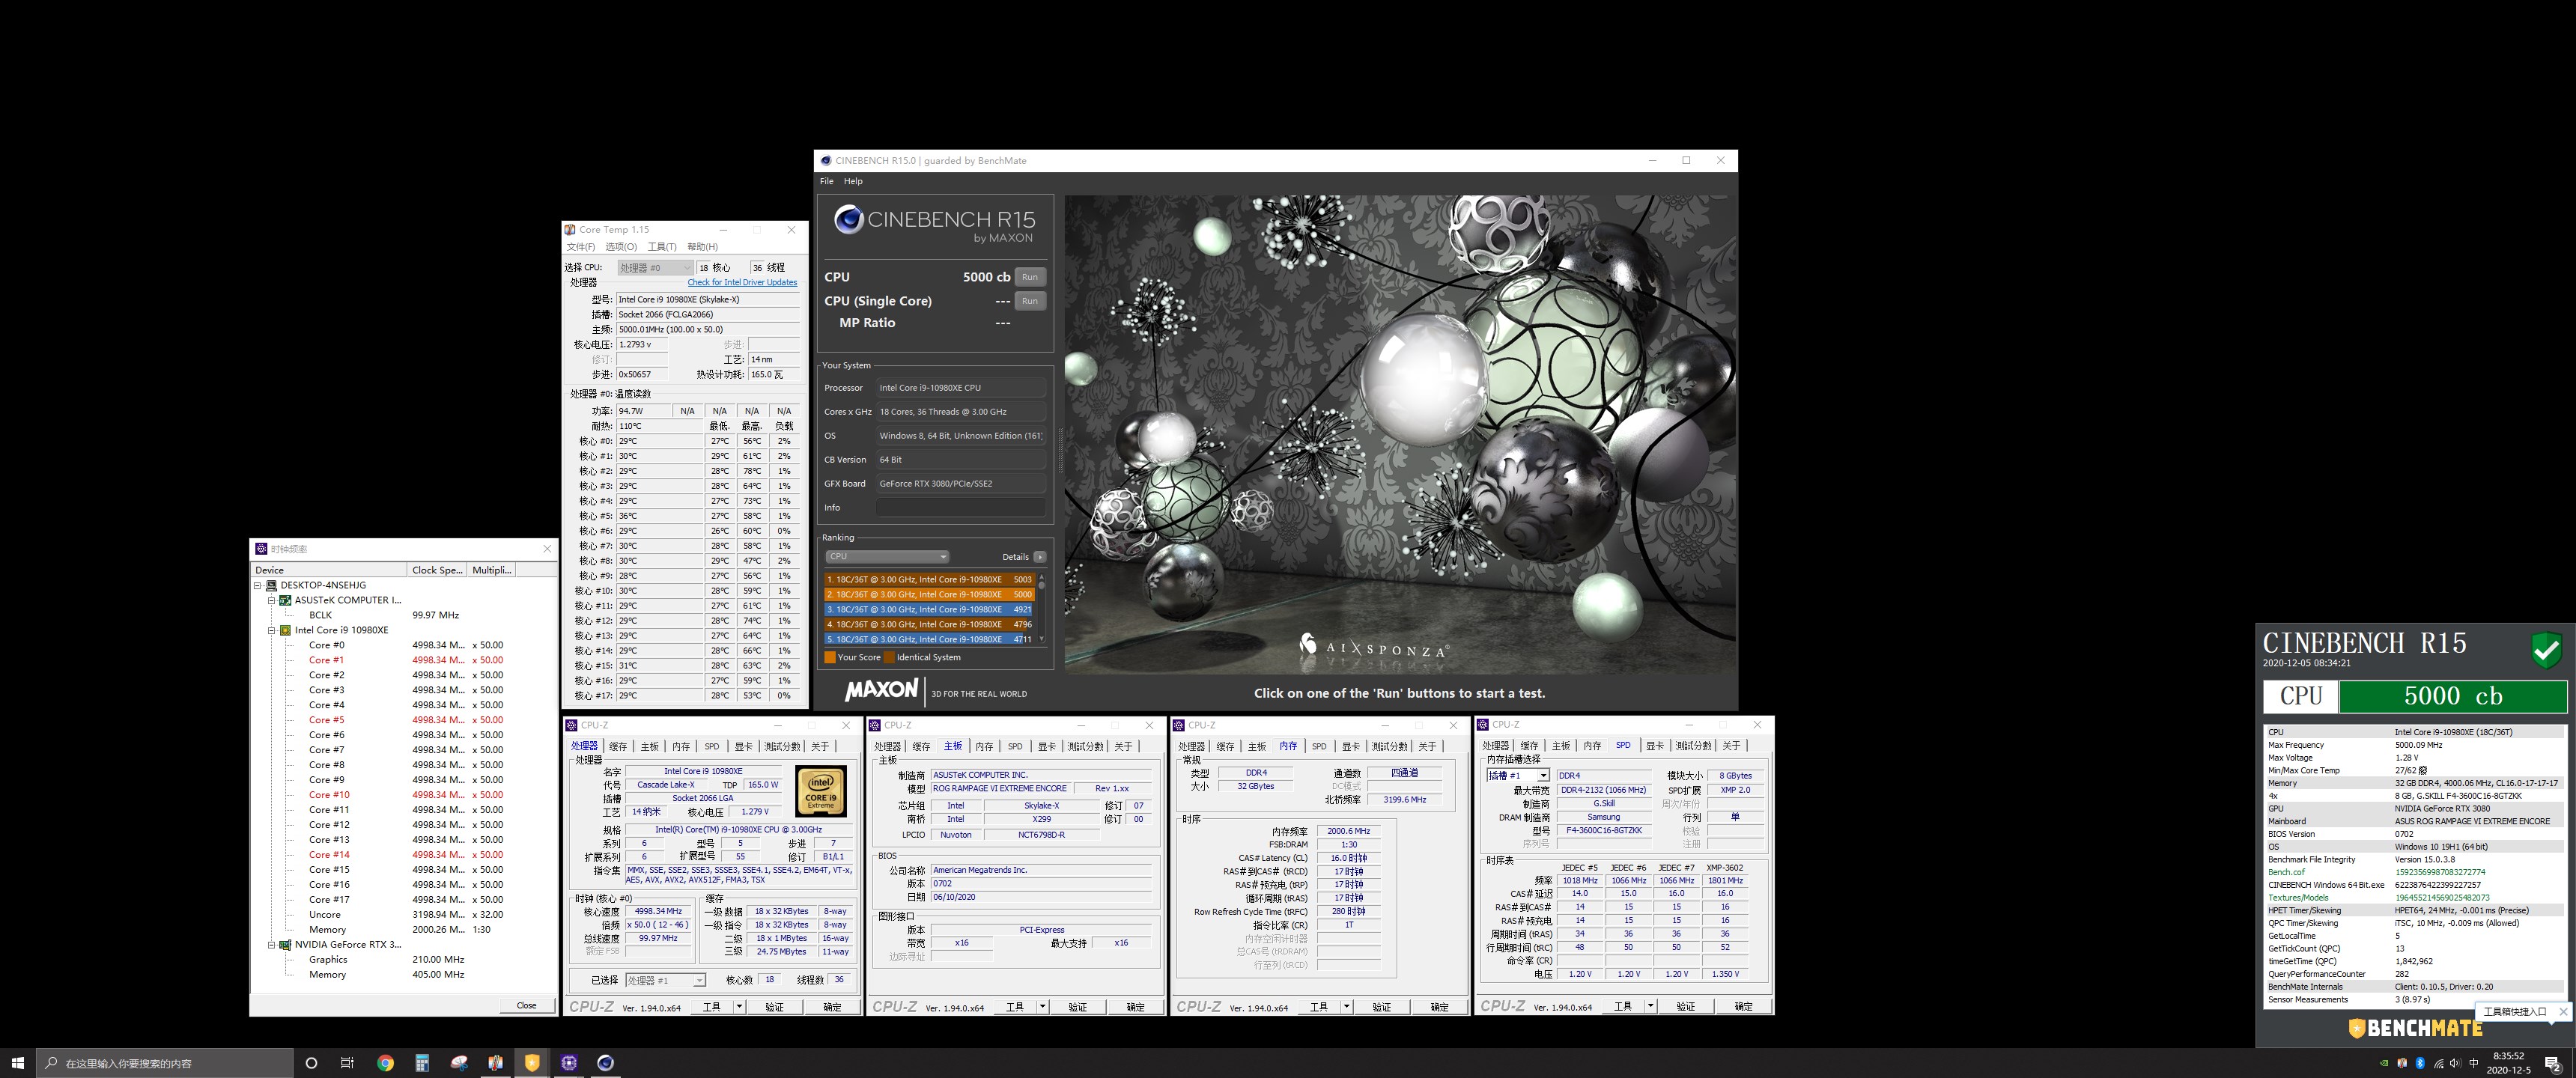Screen dimensions: 2576x1078
Task: Open the volume speaker tray icon
Action: point(2456,1063)
